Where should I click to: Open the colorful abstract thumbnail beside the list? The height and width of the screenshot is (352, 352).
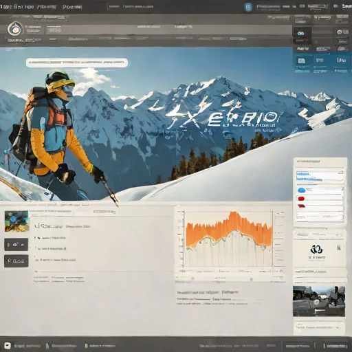click(16, 221)
